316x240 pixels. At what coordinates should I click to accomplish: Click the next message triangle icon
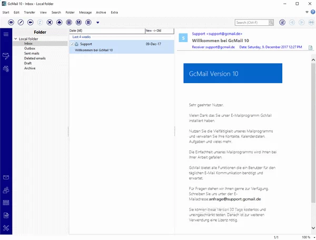[x=301, y=22]
